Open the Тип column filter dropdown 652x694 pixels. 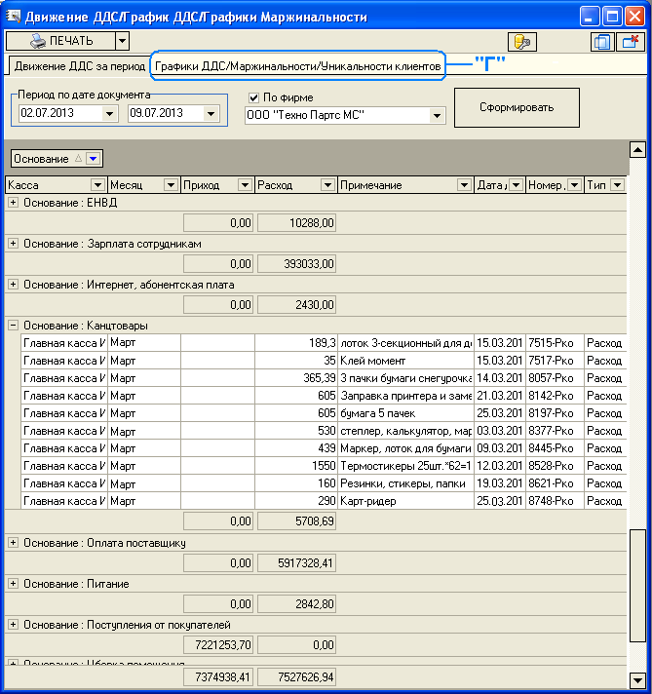617,185
